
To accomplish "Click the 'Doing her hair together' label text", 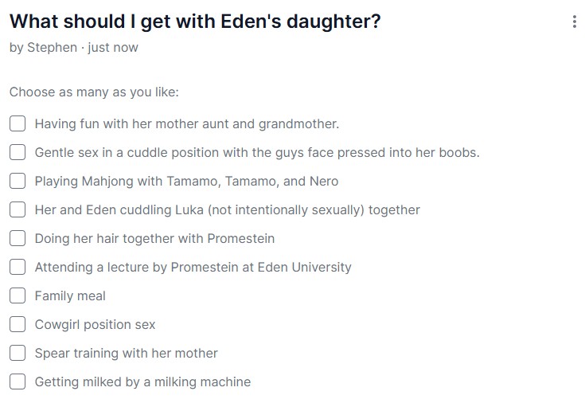I will [154, 239].
